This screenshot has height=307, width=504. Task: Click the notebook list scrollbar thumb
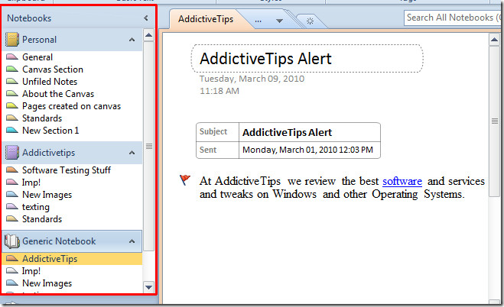[149, 147]
